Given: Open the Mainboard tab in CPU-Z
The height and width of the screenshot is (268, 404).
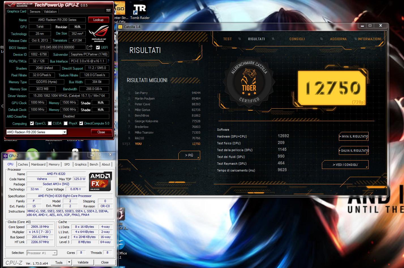Looking at the screenshot, I should coord(38,164).
